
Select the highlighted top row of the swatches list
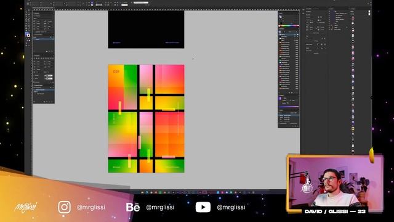tap(289, 35)
